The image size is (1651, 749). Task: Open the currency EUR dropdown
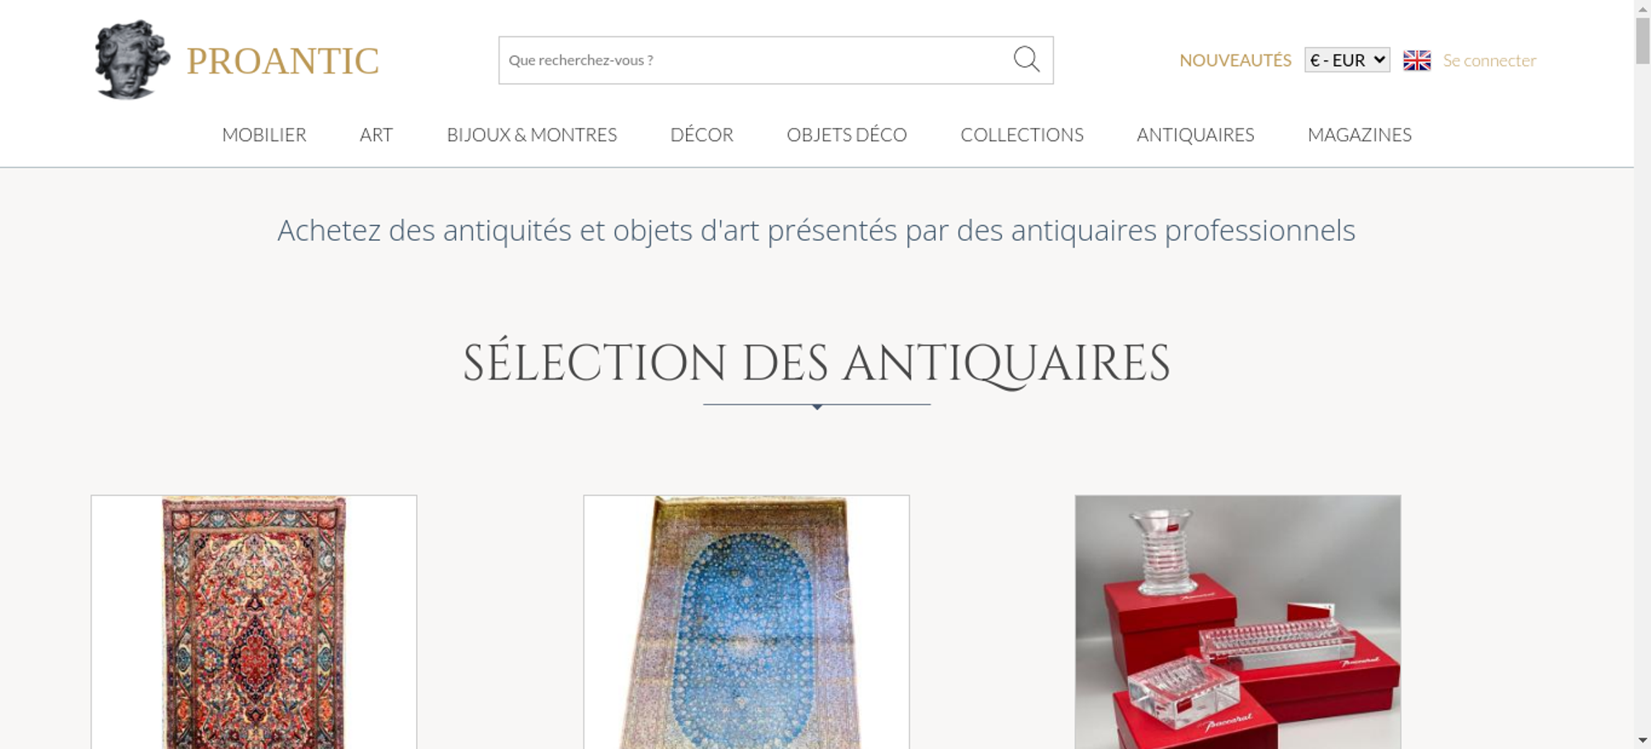point(1346,60)
